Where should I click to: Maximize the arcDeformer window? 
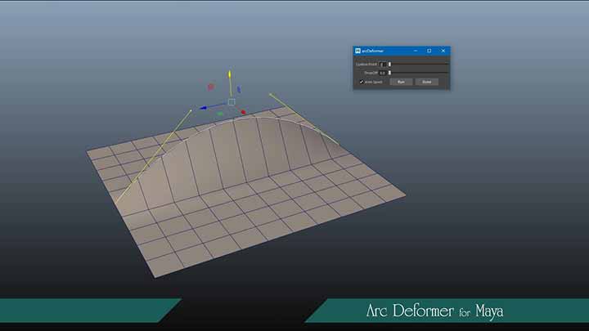(x=429, y=51)
